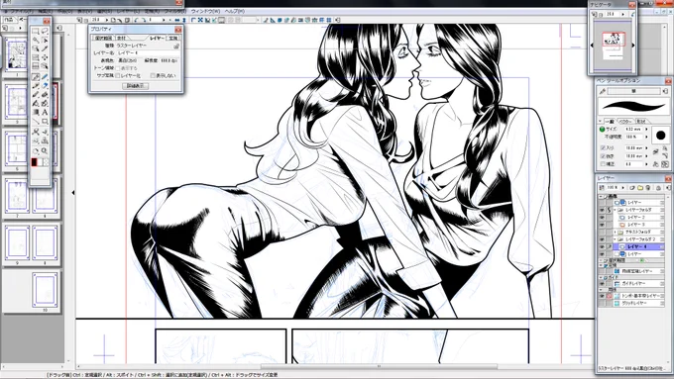674x379 pixels.
Task: Collapse the Layer Folder 2 group
Action: (616, 239)
